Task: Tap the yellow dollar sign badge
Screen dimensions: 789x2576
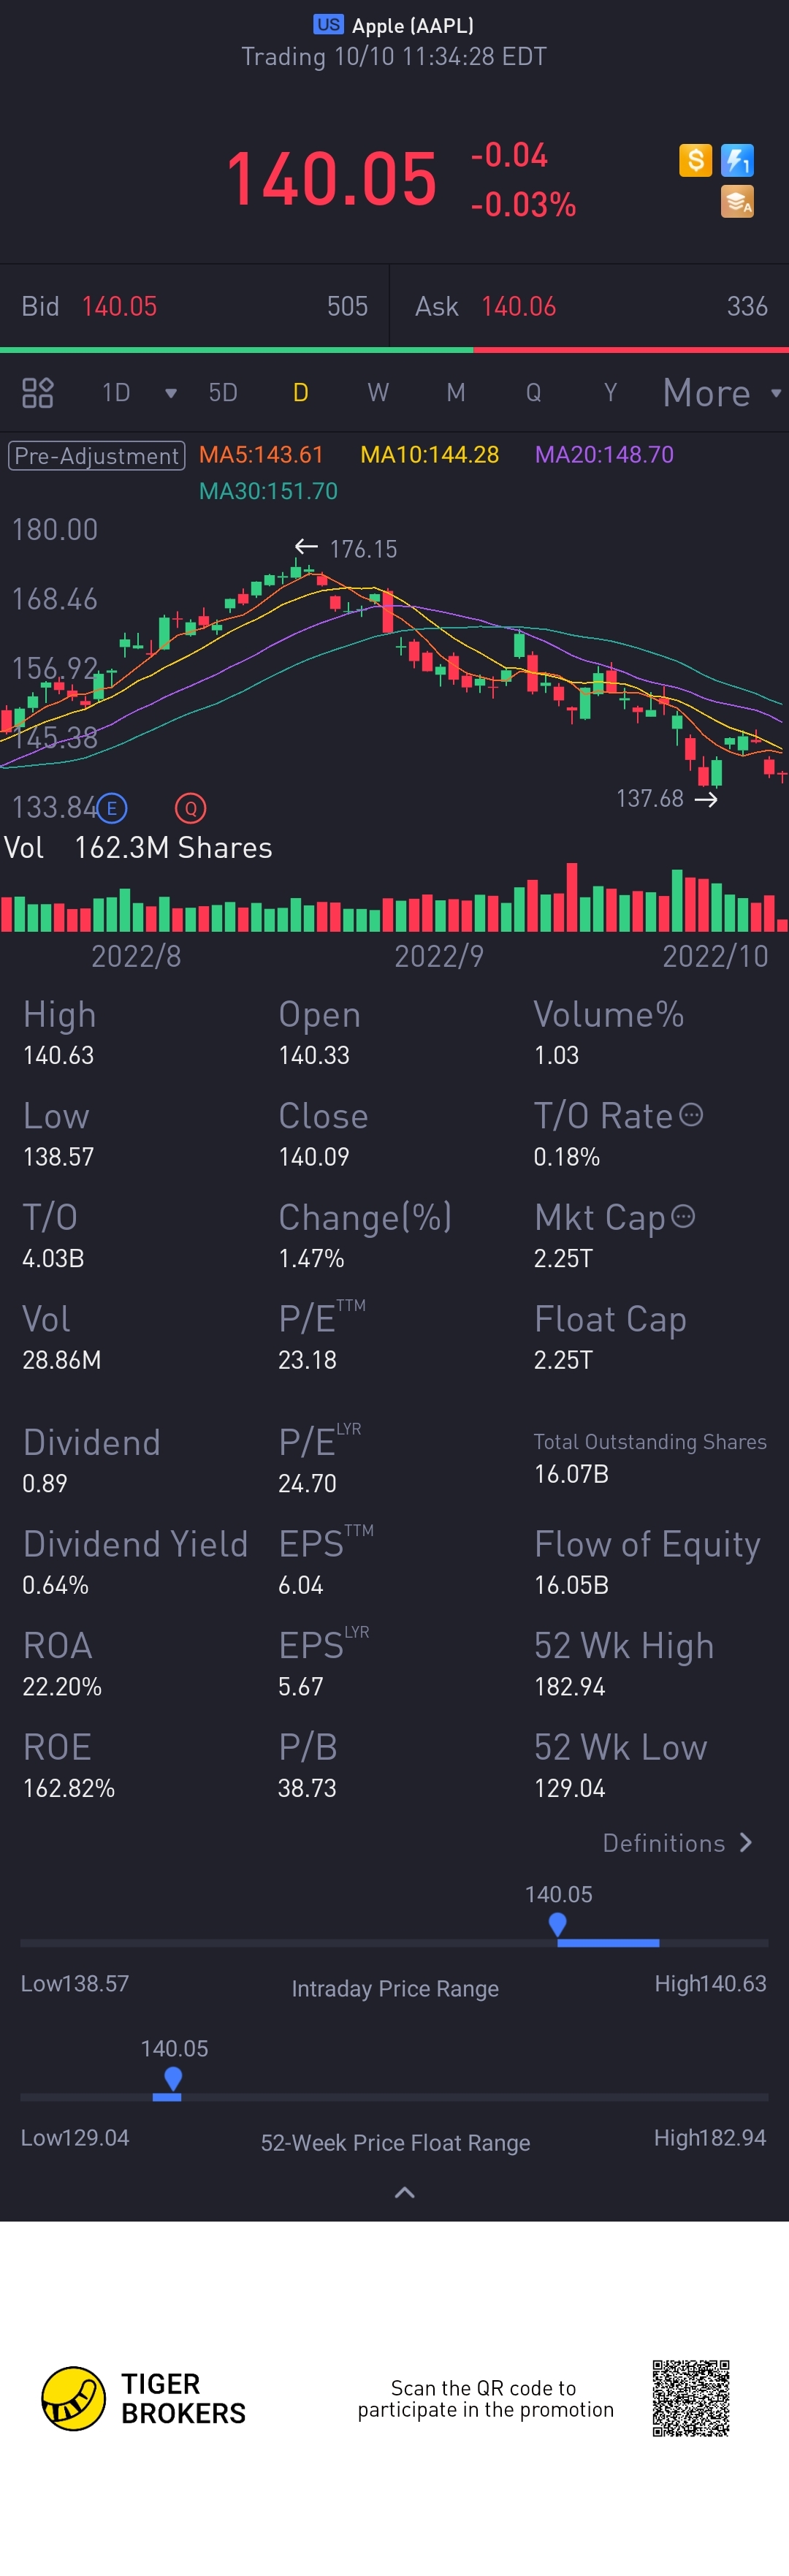Action: pyautogui.click(x=695, y=160)
